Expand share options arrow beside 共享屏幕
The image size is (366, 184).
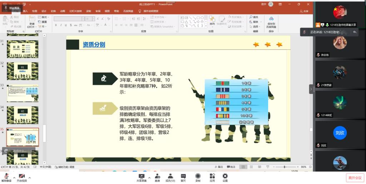[148, 178]
